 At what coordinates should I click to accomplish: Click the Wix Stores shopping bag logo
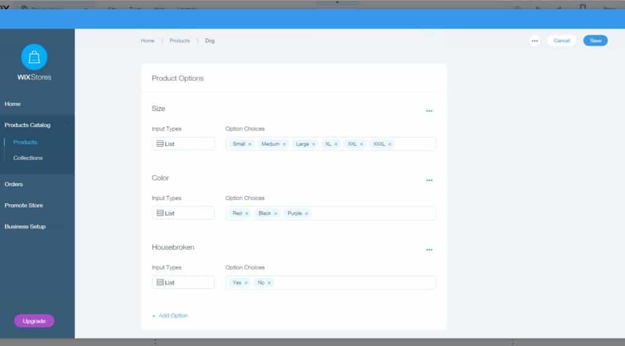(x=34, y=57)
